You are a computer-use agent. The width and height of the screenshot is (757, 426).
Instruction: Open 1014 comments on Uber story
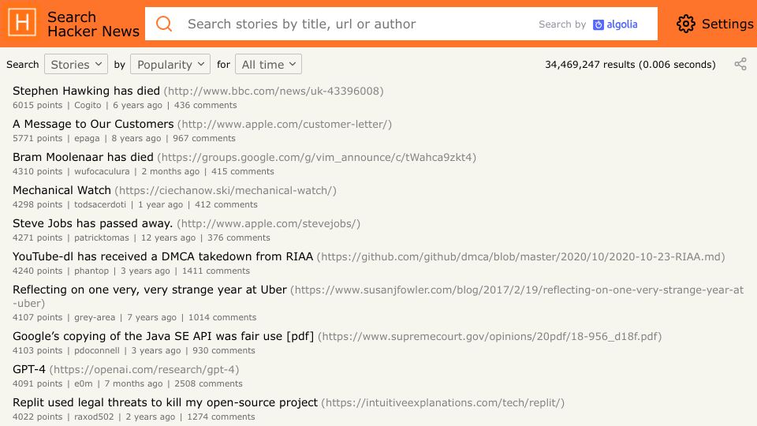pyautogui.click(x=222, y=317)
